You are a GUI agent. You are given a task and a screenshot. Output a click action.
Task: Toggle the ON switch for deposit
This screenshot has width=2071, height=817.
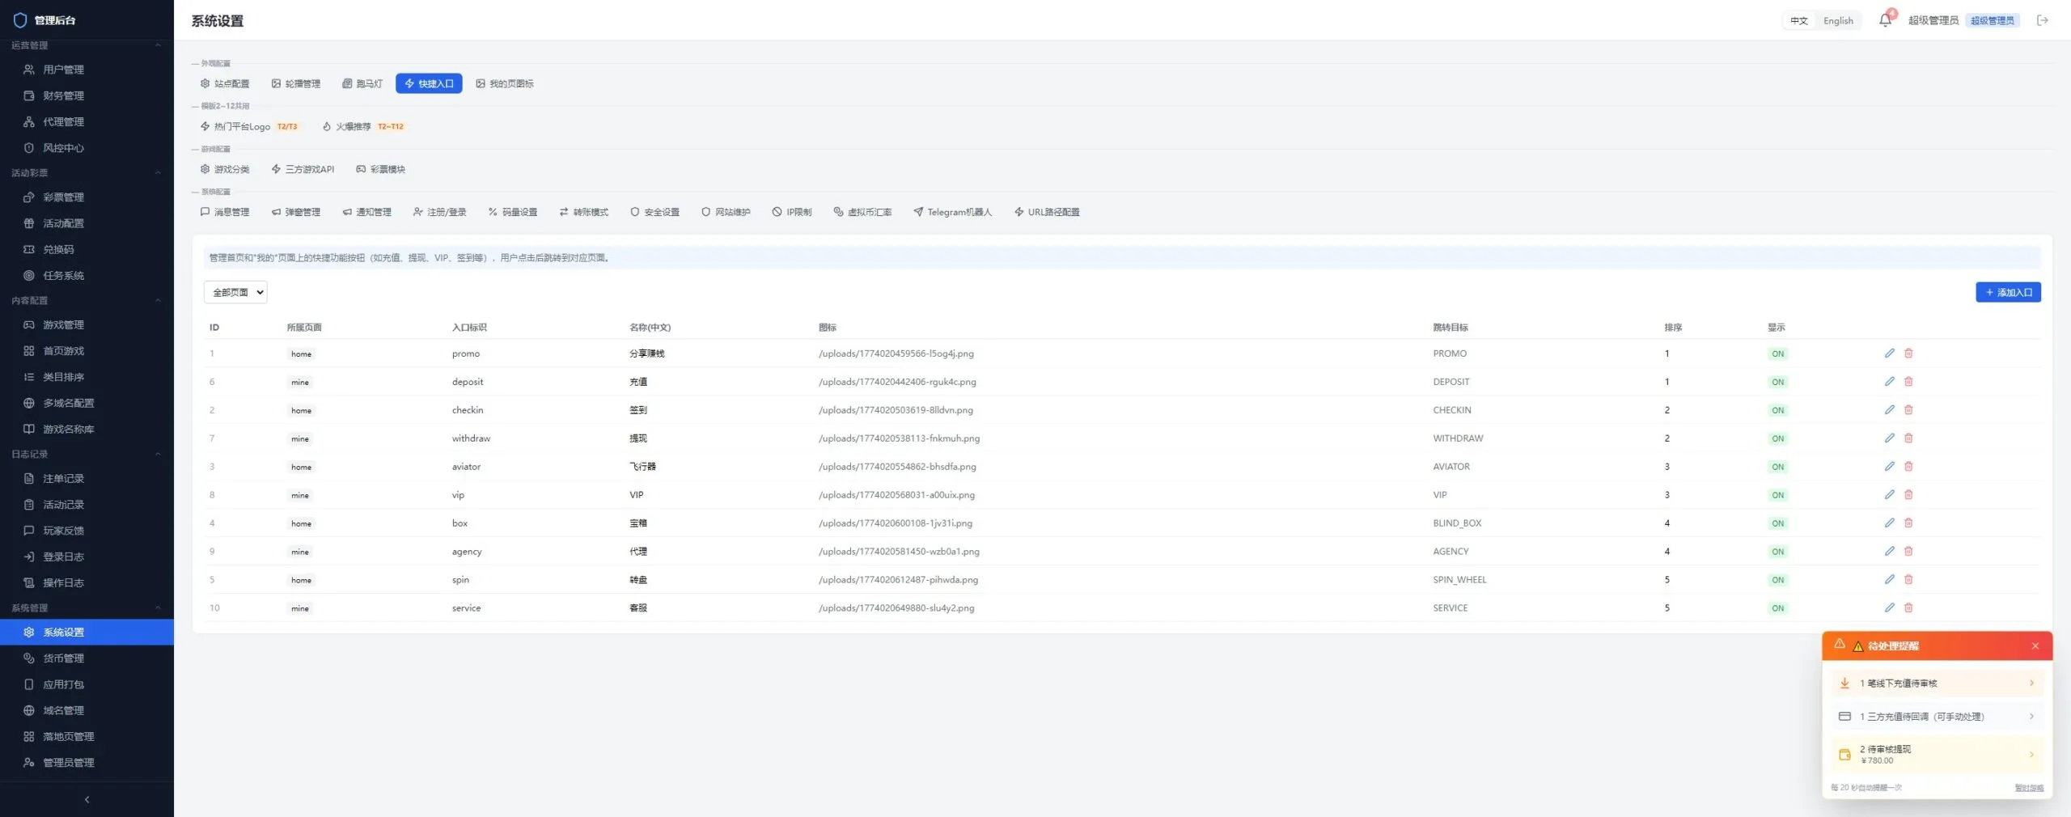(x=1777, y=382)
